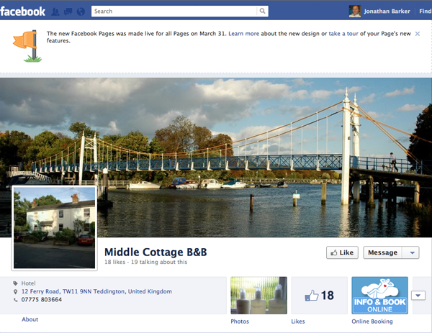Image resolution: width=432 pixels, height=333 pixels.
Task: Click 18 likes · 19 talking about this
Action: [145, 262]
